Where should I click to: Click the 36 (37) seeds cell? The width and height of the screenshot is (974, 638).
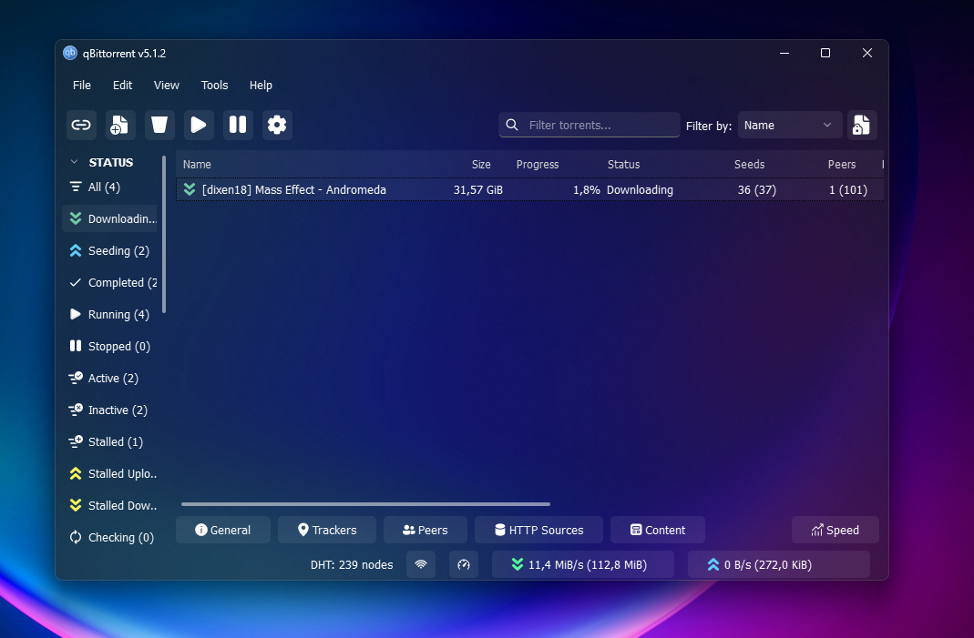coord(756,190)
